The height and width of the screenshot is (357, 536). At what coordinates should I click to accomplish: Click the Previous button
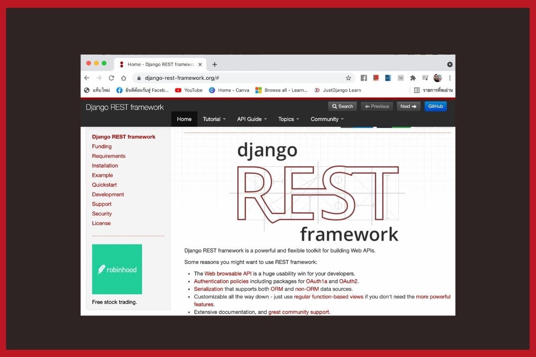point(377,106)
